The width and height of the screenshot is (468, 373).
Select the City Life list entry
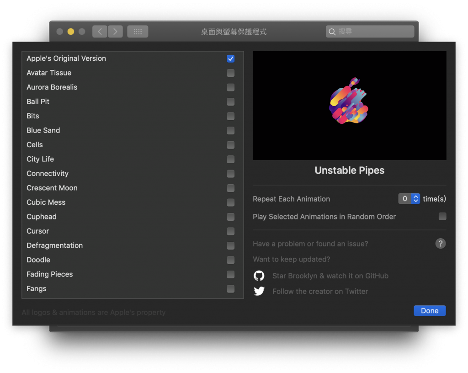click(40, 159)
